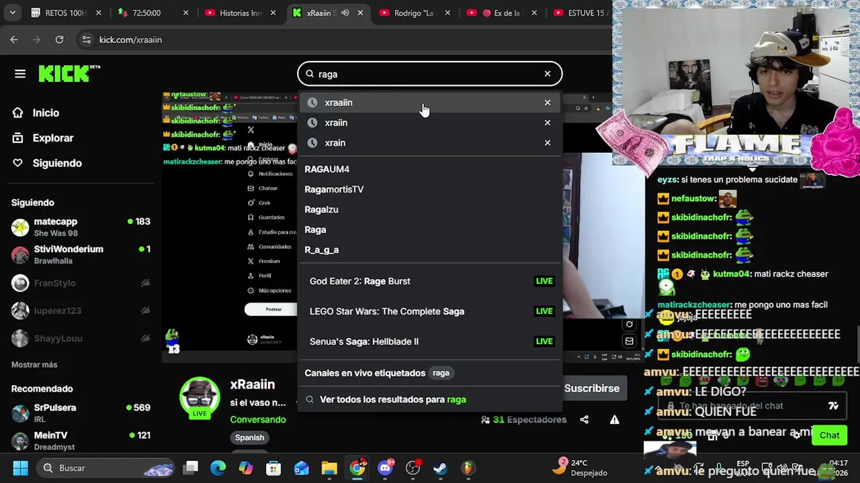This screenshot has width=860, height=483.
Task: Reload the current page
Action: tap(59, 40)
